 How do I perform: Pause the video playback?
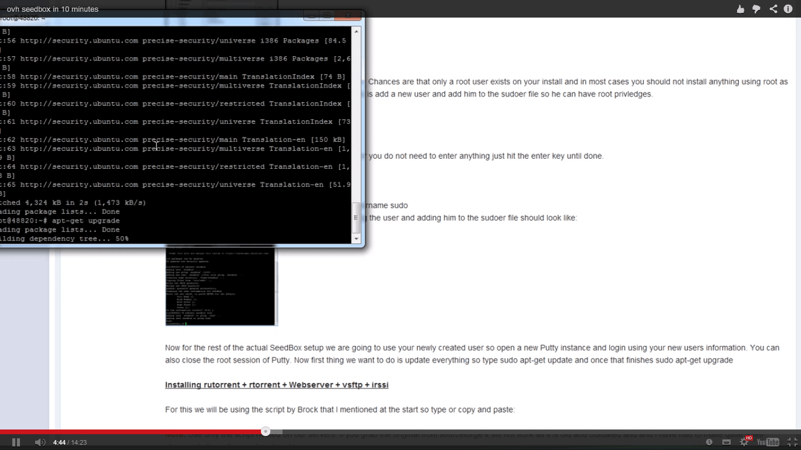pos(16,442)
